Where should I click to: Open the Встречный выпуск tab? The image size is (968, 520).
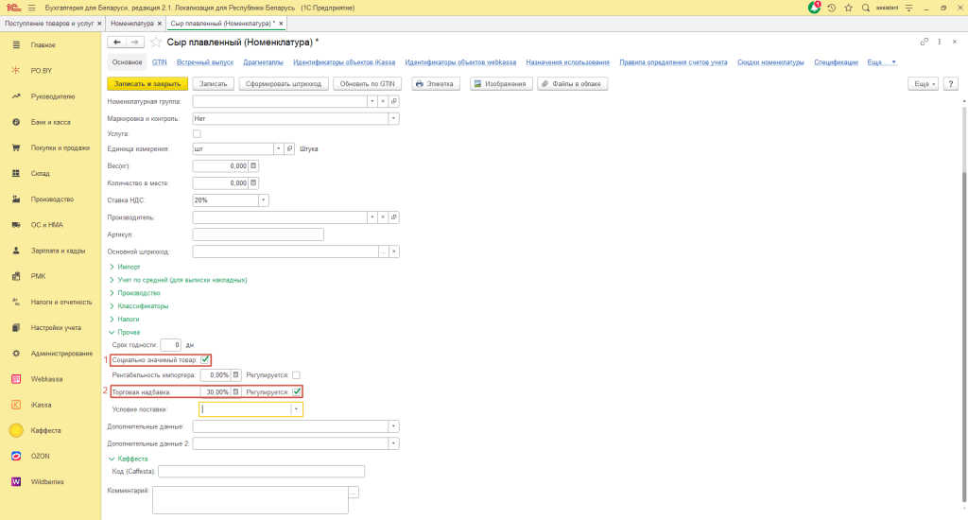(x=205, y=62)
